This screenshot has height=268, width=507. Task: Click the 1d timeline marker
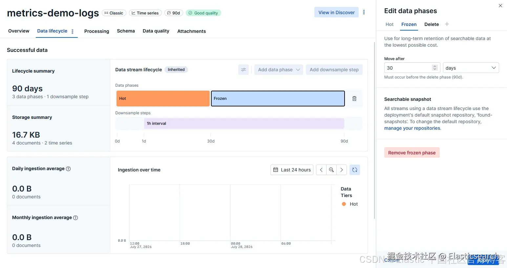click(x=144, y=141)
